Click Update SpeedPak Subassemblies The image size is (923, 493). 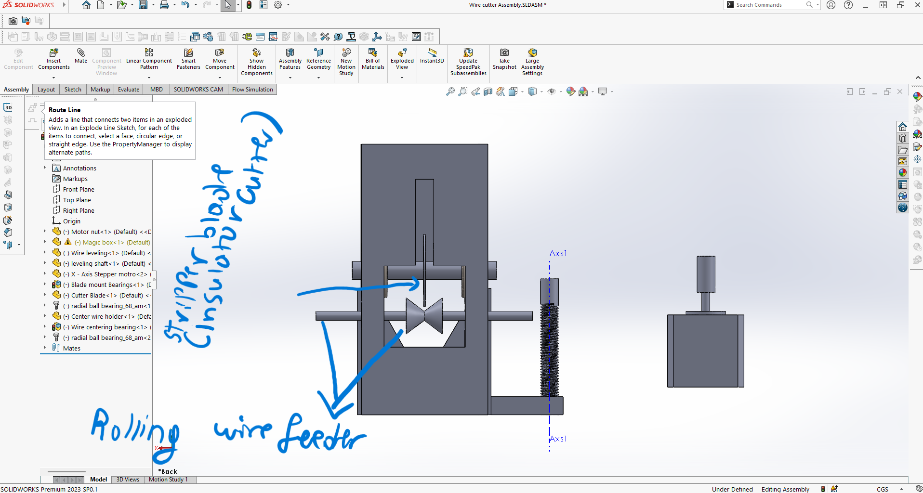coord(468,62)
